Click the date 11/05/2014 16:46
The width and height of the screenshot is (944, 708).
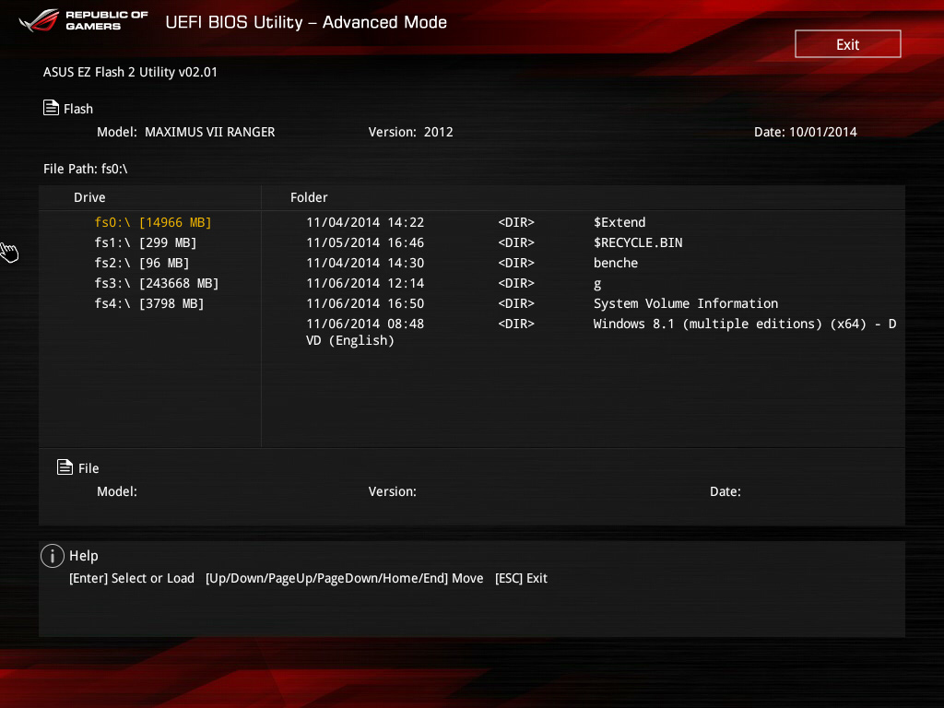[365, 242]
